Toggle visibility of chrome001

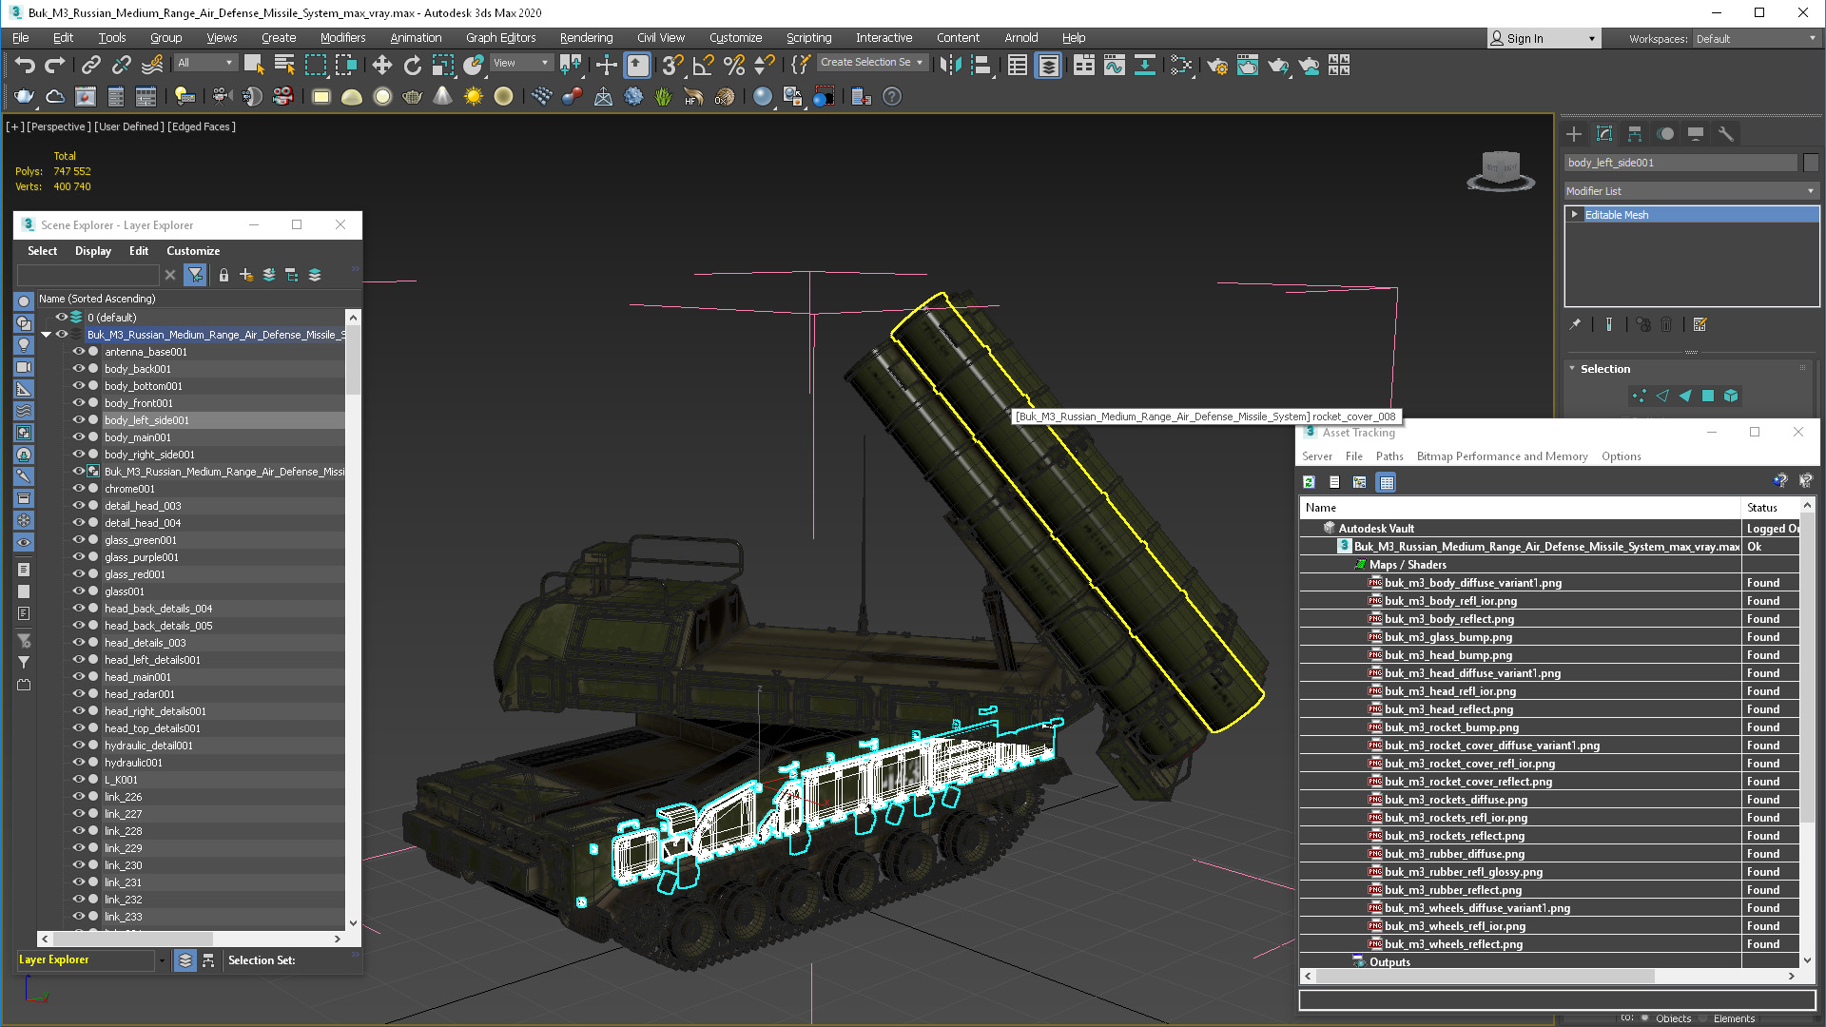[79, 488]
